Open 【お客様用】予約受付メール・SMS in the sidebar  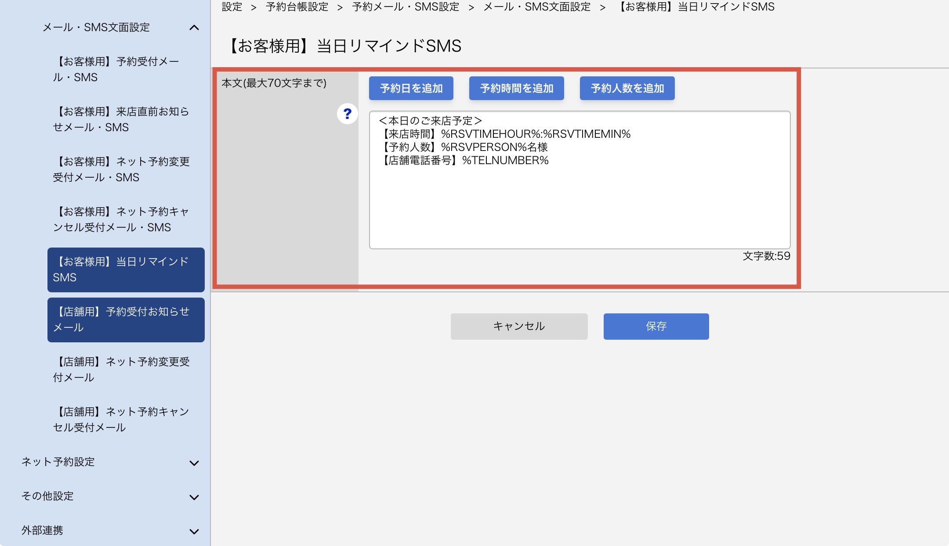126,69
